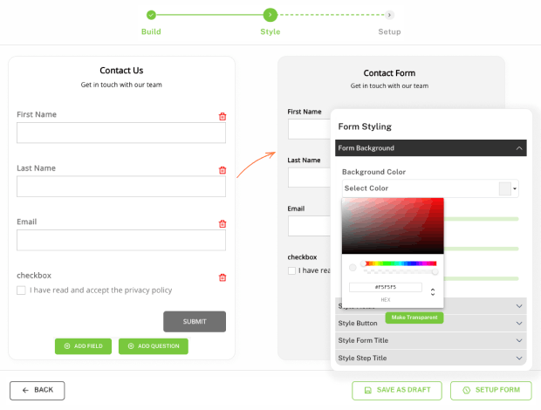Image resolution: width=541 pixels, height=410 pixels.
Task: Tick the checkbox in Contact Form preview
Action: [291, 270]
